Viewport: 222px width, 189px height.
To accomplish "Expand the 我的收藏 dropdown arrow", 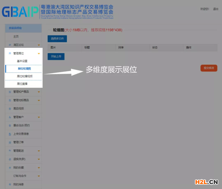I will click(x=39, y=168).
